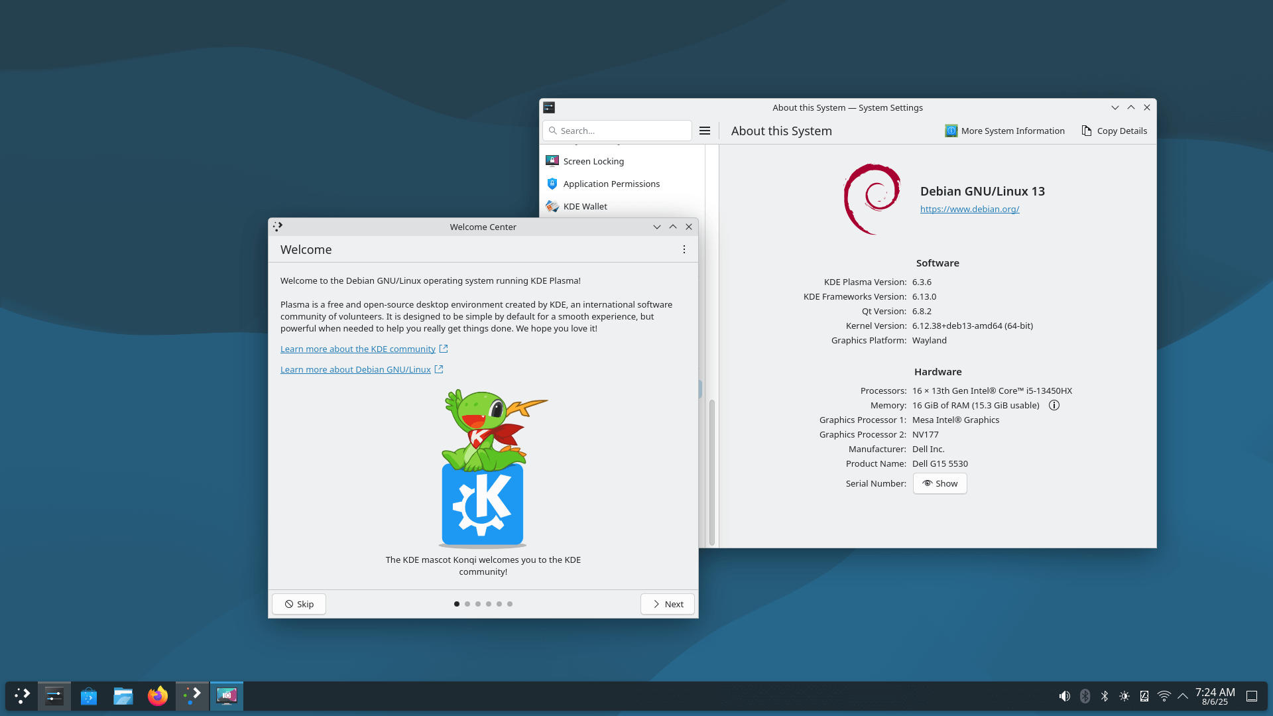Screen dimensions: 1273x716
Task: Click the System Settings search field
Action: (x=622, y=131)
